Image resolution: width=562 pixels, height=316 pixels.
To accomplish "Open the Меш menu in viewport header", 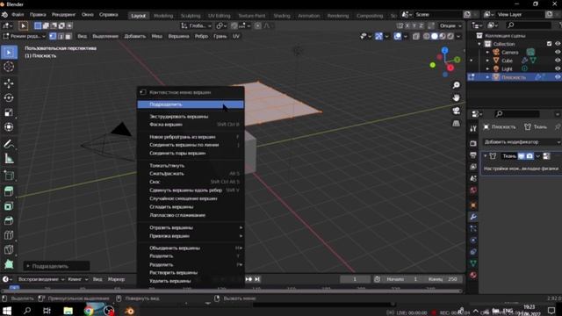I will [x=156, y=36].
